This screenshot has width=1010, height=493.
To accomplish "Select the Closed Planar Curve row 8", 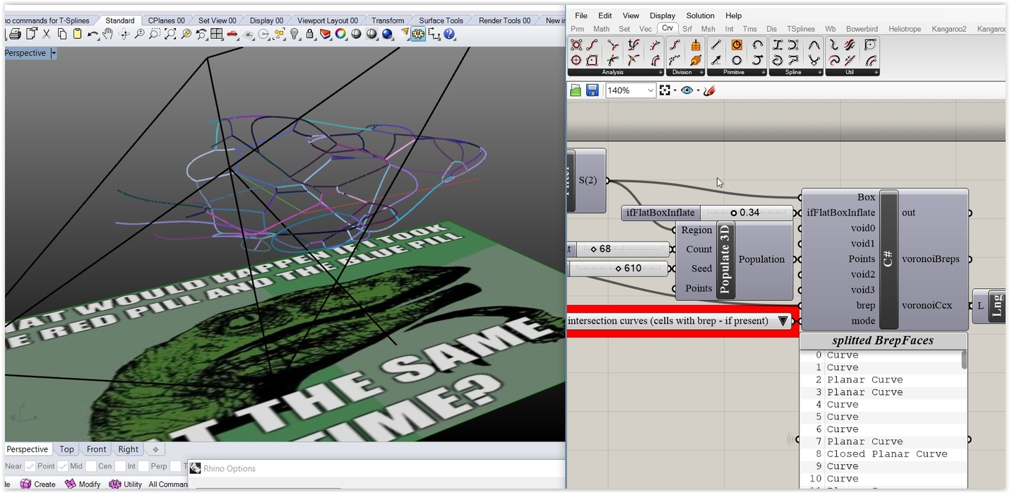I will 884,454.
